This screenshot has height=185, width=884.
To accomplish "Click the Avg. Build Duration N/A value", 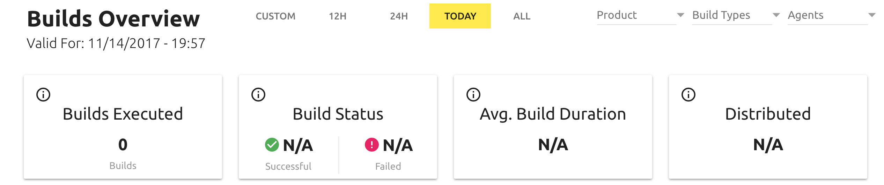I will (553, 145).
